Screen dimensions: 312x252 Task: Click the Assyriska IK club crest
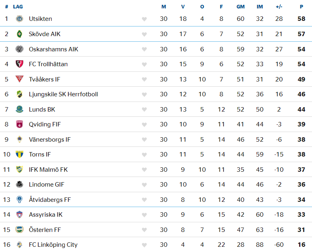pos(19,214)
